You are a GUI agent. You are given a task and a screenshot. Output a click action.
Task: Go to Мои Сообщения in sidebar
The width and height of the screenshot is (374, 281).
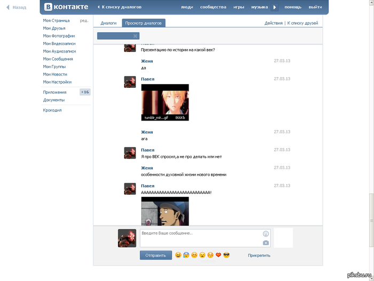(58, 59)
